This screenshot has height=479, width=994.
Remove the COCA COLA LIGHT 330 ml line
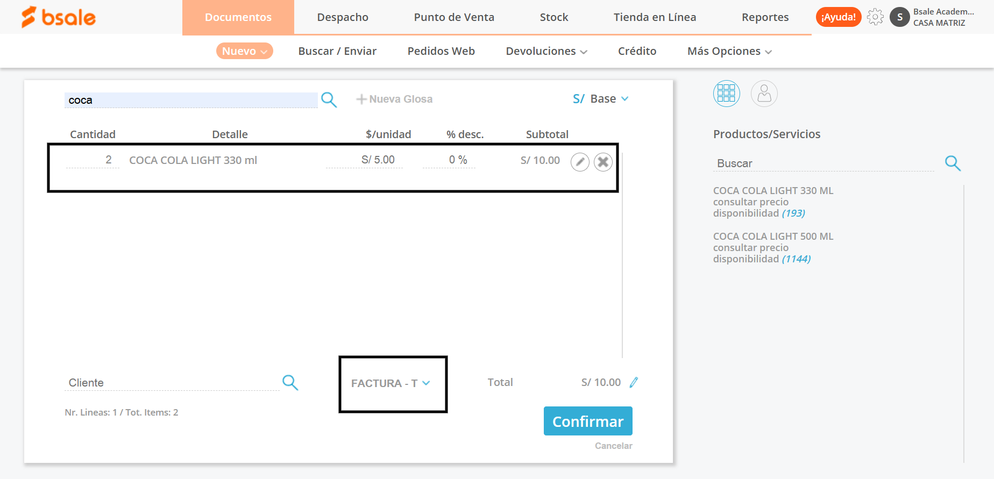pyautogui.click(x=603, y=162)
